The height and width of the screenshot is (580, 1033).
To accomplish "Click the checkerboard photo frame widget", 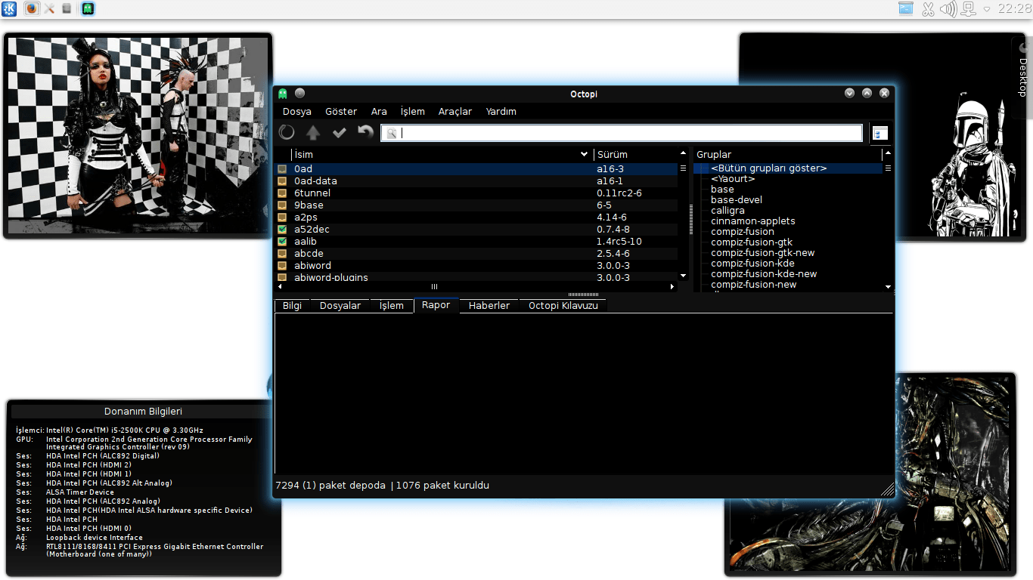I will [138, 136].
